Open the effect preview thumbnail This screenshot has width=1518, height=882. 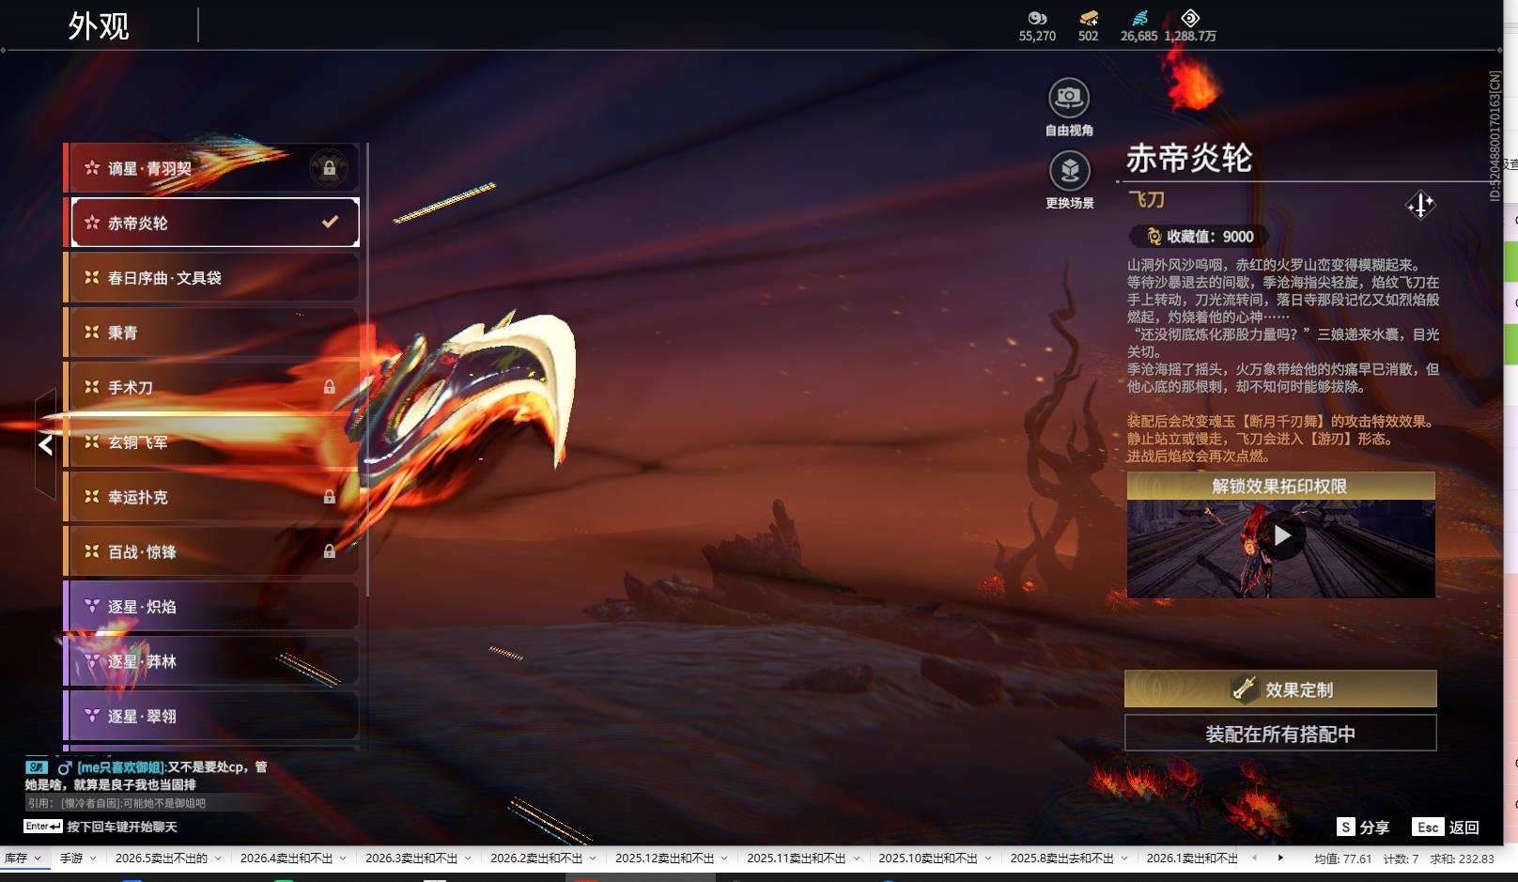[x=1281, y=549]
